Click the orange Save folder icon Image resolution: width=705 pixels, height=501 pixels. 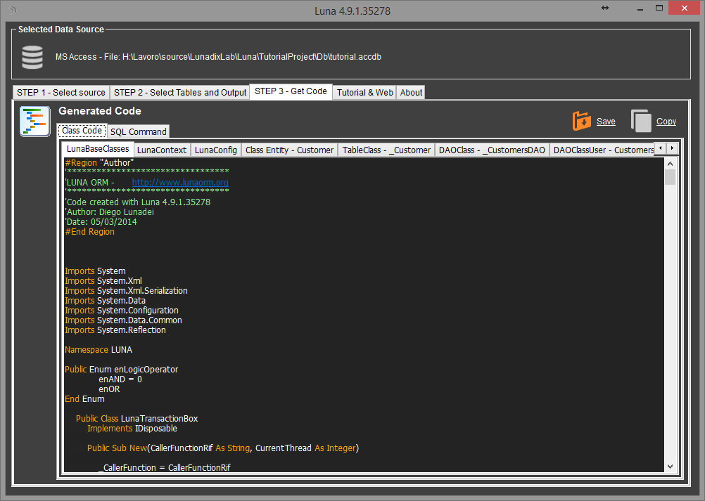pos(582,121)
